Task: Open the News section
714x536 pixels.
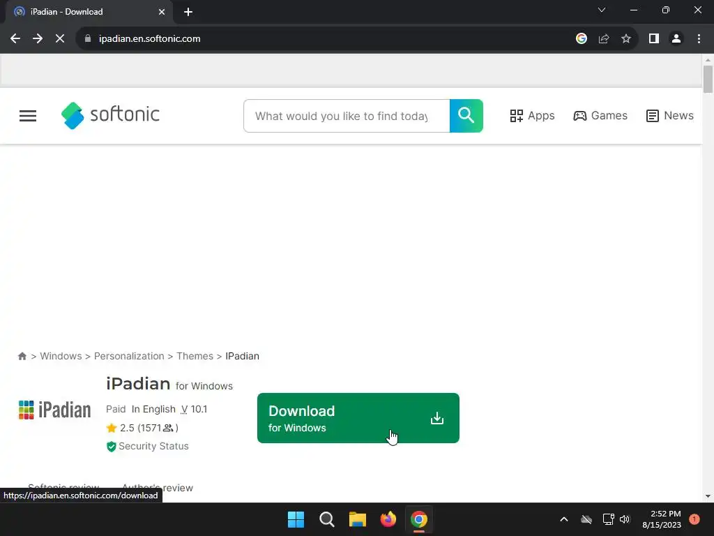Action: point(669,116)
